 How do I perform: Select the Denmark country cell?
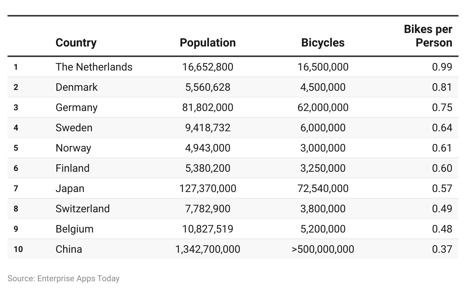(x=77, y=87)
